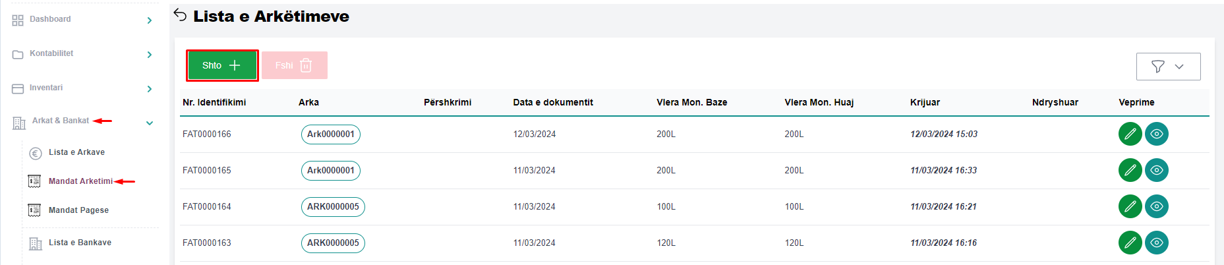The width and height of the screenshot is (1224, 265).
Task: Click the Dashboard grid icon in sidebar
Action: click(18, 20)
